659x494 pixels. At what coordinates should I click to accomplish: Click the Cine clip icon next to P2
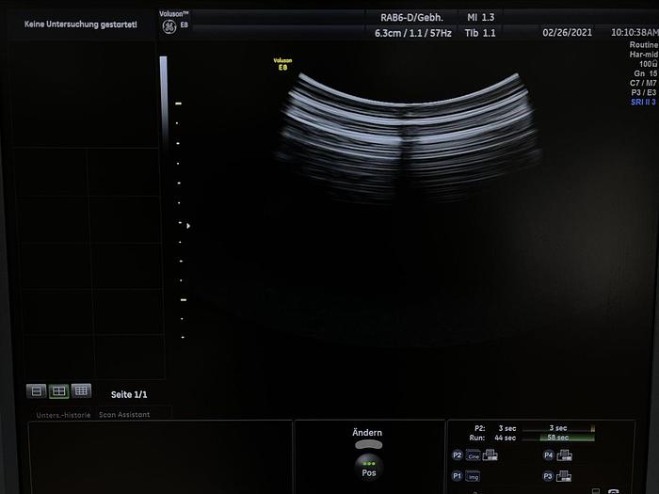(x=474, y=455)
